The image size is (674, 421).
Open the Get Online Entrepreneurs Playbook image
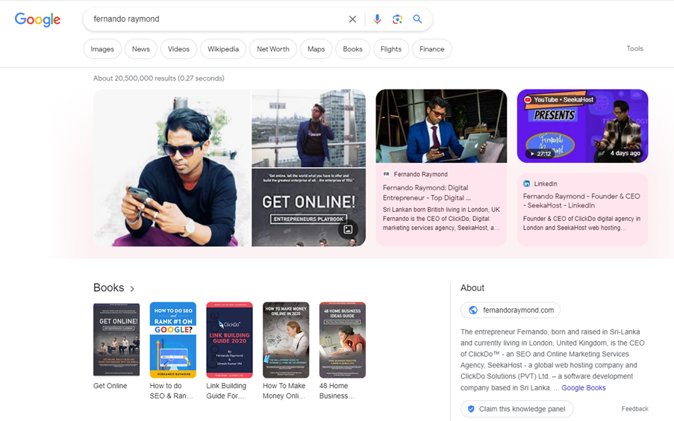[308, 208]
